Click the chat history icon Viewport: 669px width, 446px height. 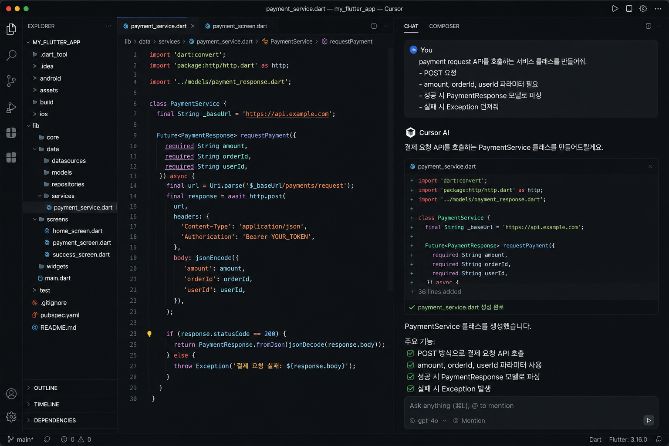tap(648, 26)
